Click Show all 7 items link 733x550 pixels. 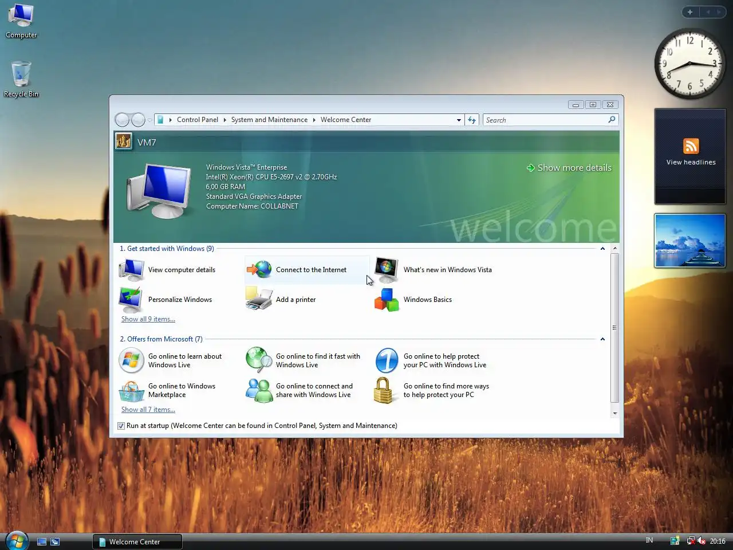click(148, 410)
